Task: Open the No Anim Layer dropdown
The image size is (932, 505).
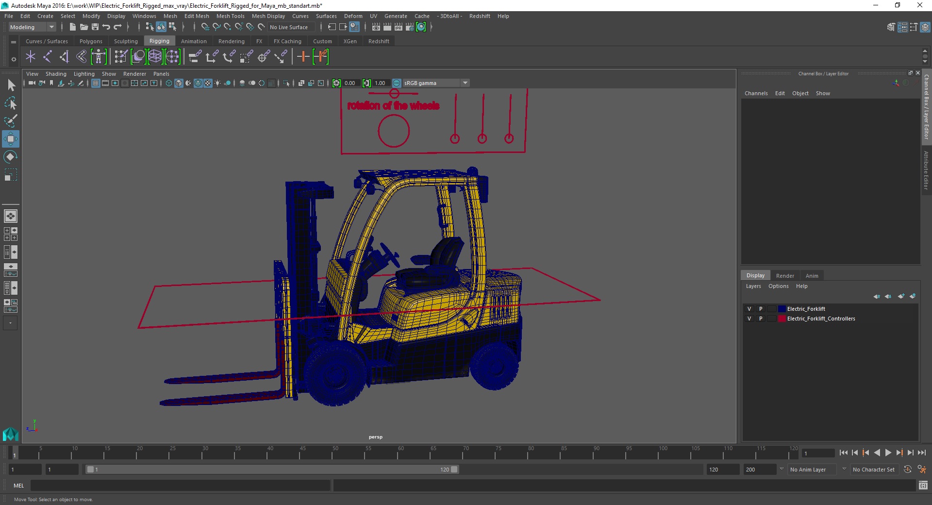Action: [813, 470]
